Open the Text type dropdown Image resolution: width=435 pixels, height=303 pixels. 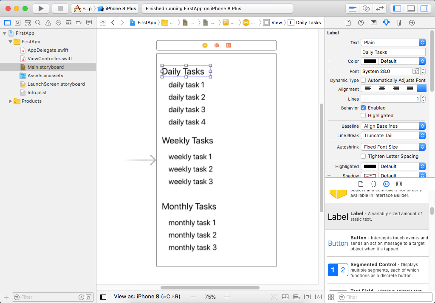(393, 42)
